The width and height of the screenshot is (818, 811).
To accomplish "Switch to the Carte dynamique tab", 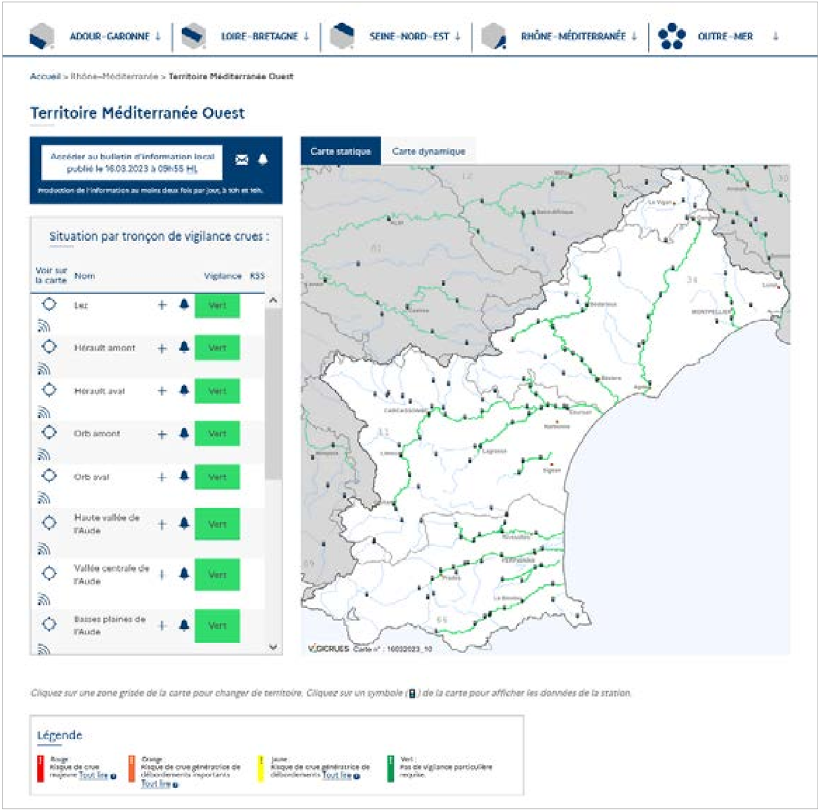I will 428,151.
